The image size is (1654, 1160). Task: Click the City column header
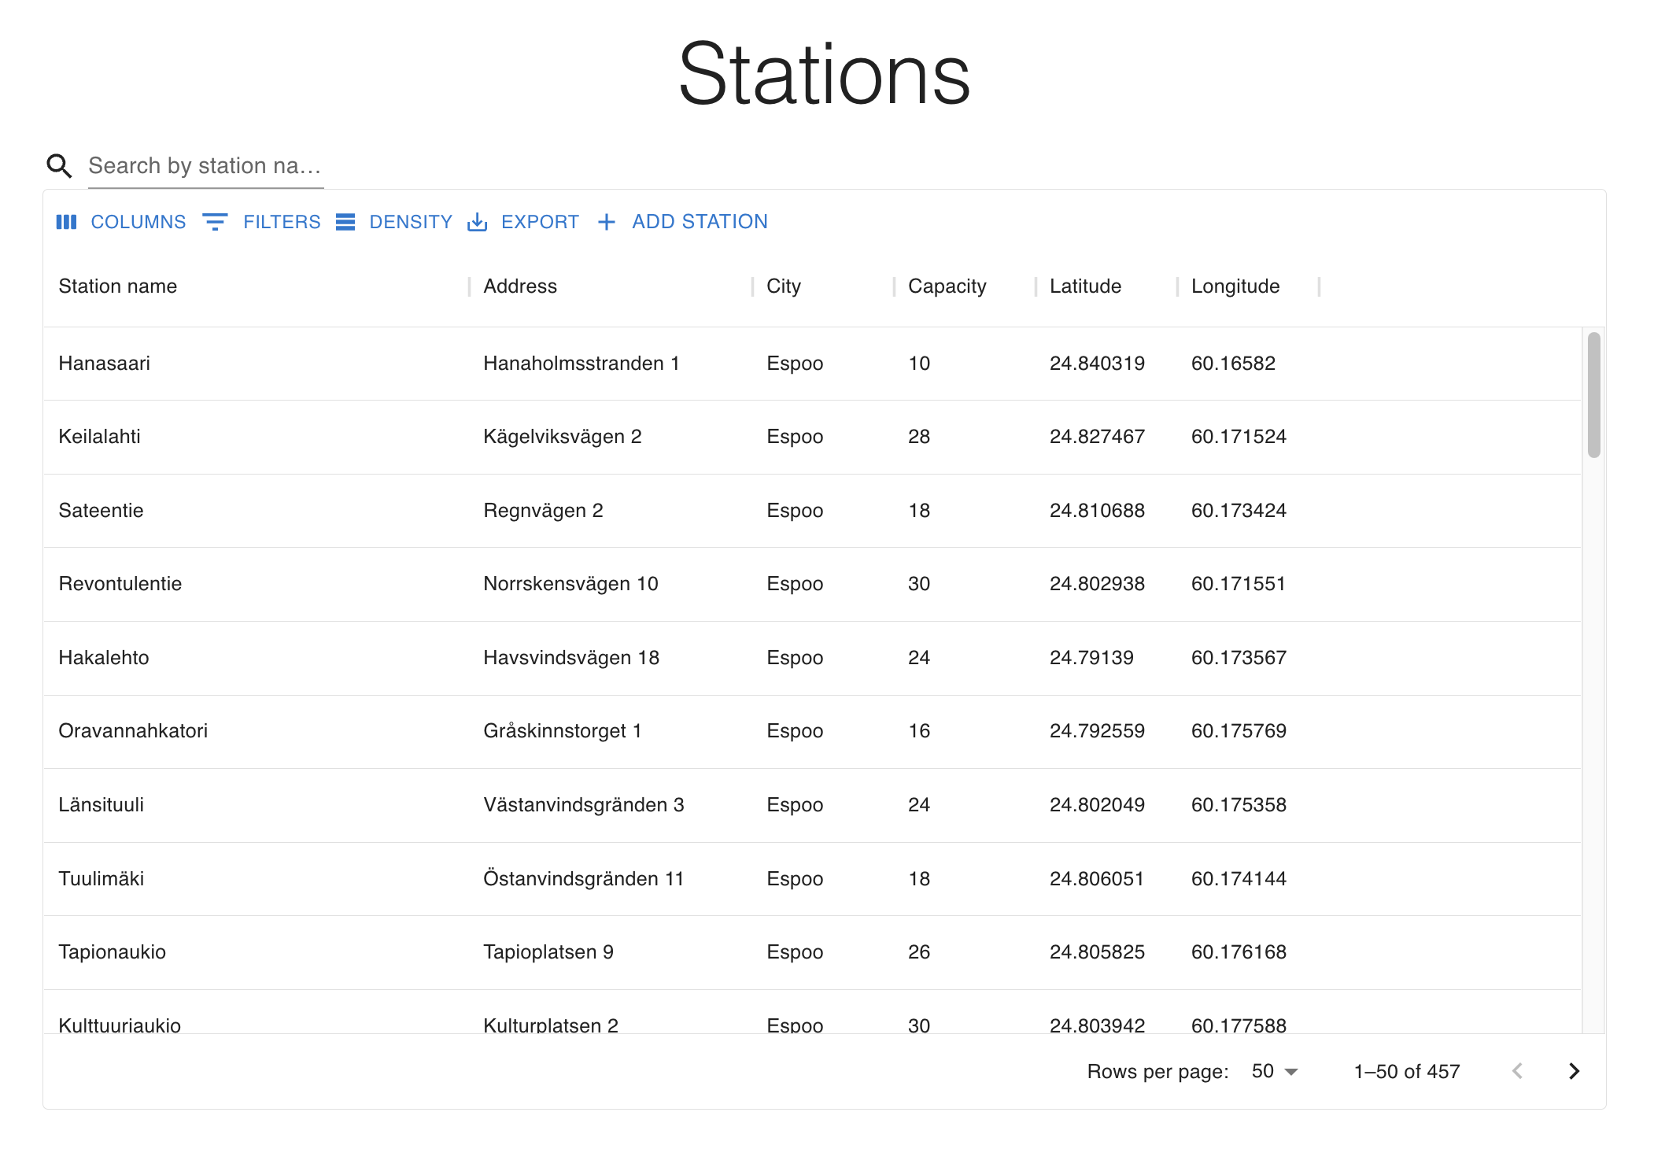(x=784, y=286)
